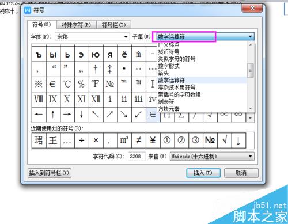Click the subset list scrollbar thumb
The image size is (288, 224).
[x=251, y=70]
